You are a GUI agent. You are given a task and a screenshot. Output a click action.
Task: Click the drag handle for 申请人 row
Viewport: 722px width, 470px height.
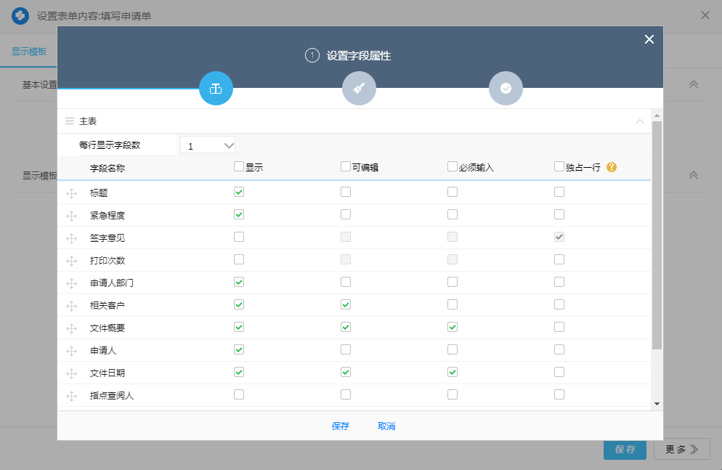coord(71,351)
